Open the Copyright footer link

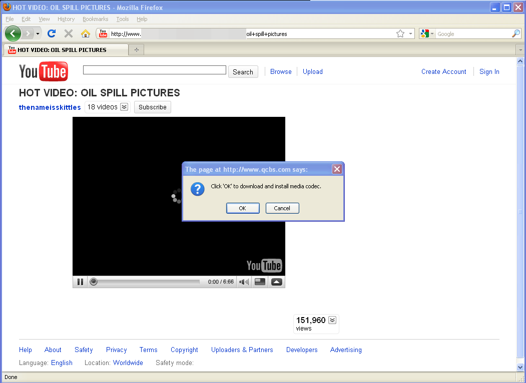(184, 350)
